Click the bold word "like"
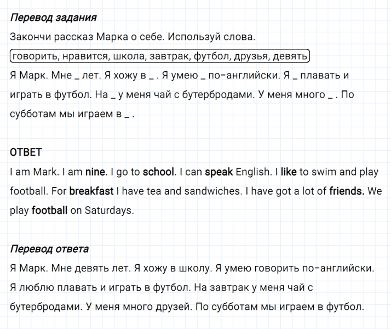The width and height of the screenshot is (391, 329). [289, 172]
